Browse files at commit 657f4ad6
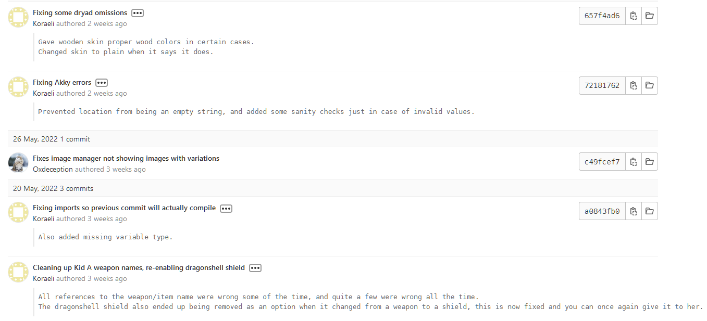Image resolution: width=707 pixels, height=321 pixels. [x=649, y=16]
